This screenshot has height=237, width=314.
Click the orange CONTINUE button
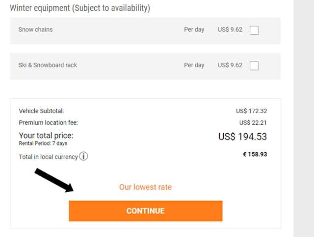coord(146,211)
